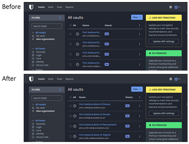Click the Me badge in the Bank of Omaha row
The image size is (189, 144).
point(128,116)
